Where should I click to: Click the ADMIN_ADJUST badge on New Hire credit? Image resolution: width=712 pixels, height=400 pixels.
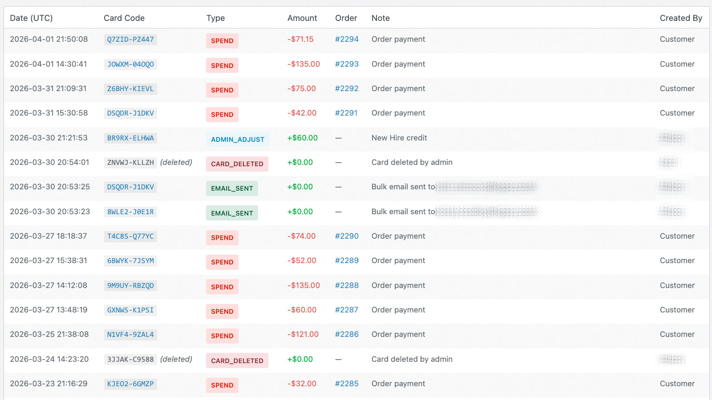[238, 139]
